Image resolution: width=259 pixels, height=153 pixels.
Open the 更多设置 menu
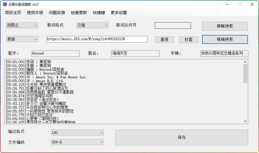pyautogui.click(x=119, y=13)
